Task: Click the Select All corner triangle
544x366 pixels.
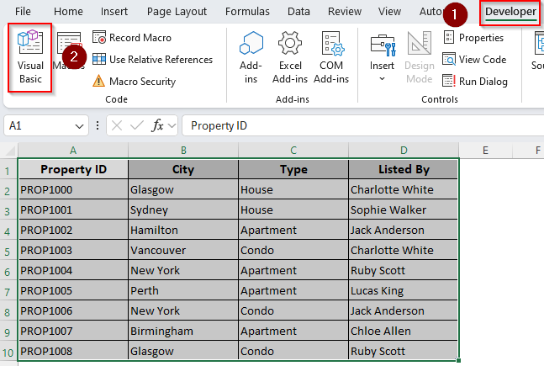Action: (8, 151)
